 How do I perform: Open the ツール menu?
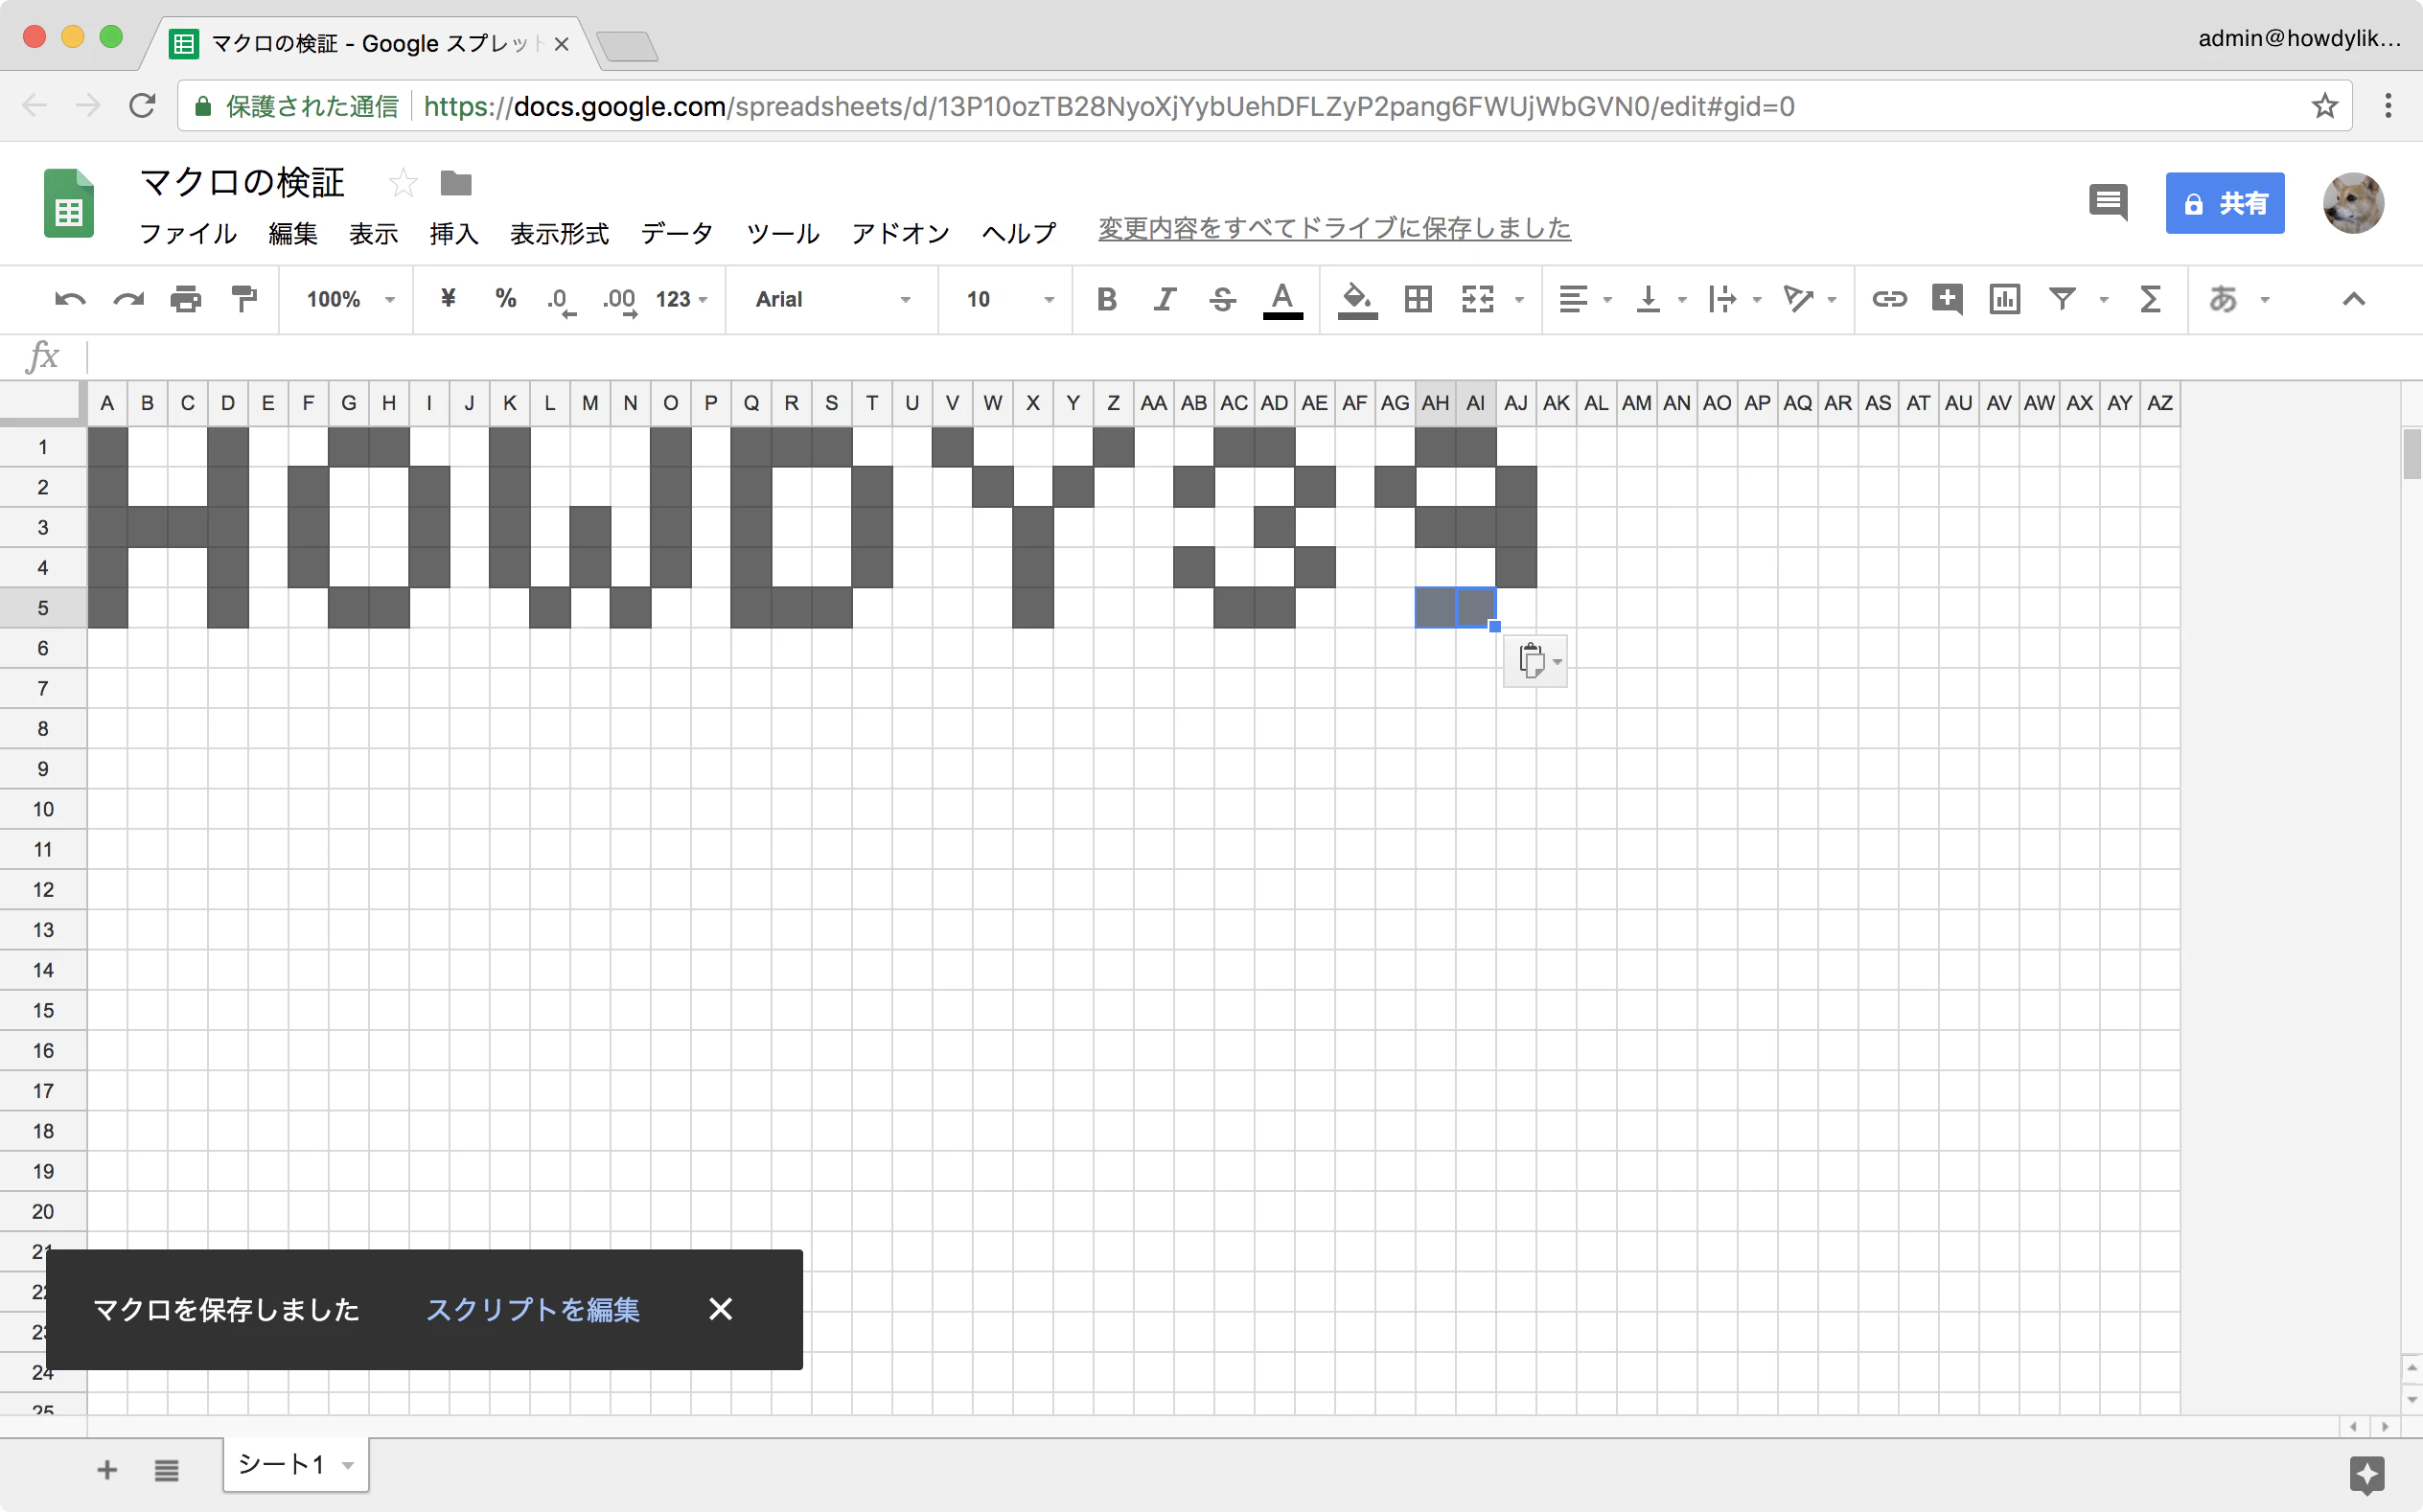(x=783, y=233)
